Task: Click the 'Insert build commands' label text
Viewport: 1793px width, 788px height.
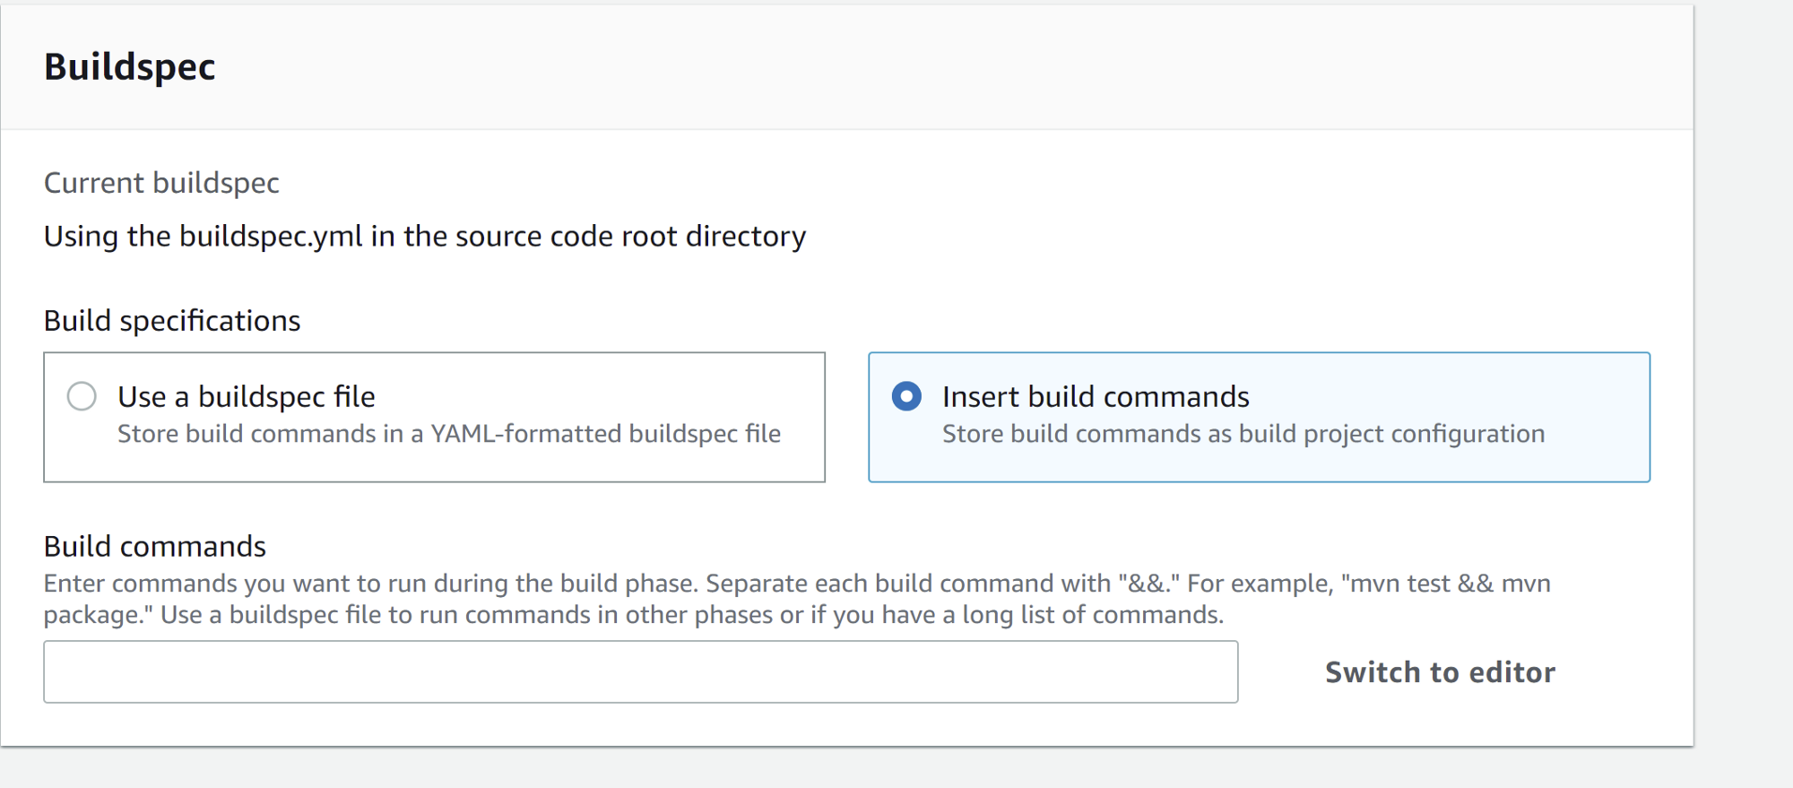Action: 1096,396
